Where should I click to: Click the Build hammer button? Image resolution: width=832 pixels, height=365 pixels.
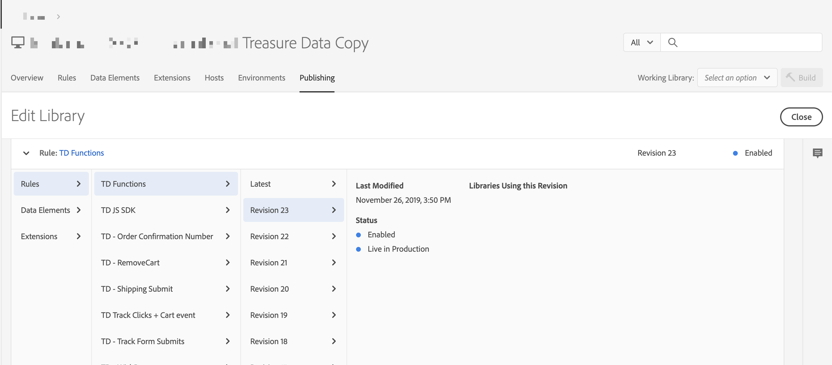point(801,78)
